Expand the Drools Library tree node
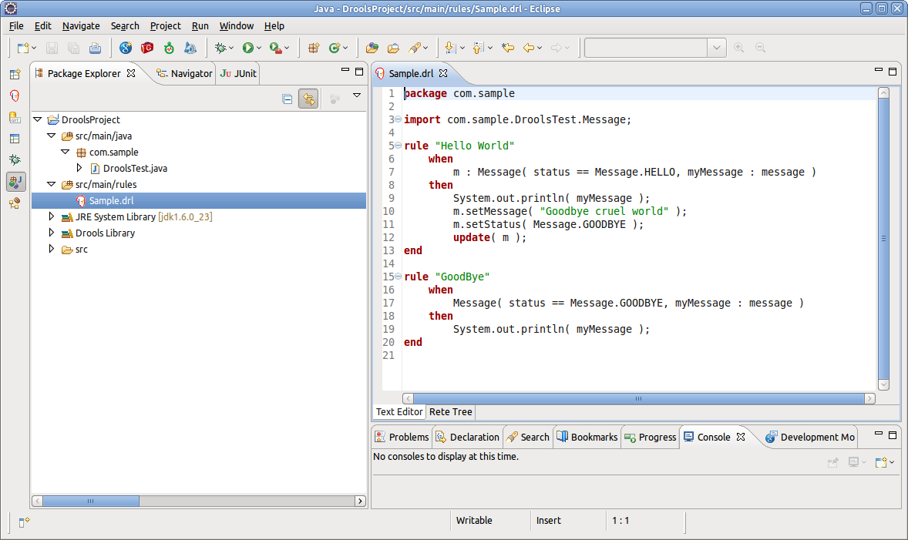This screenshot has height=540, width=908. click(52, 233)
